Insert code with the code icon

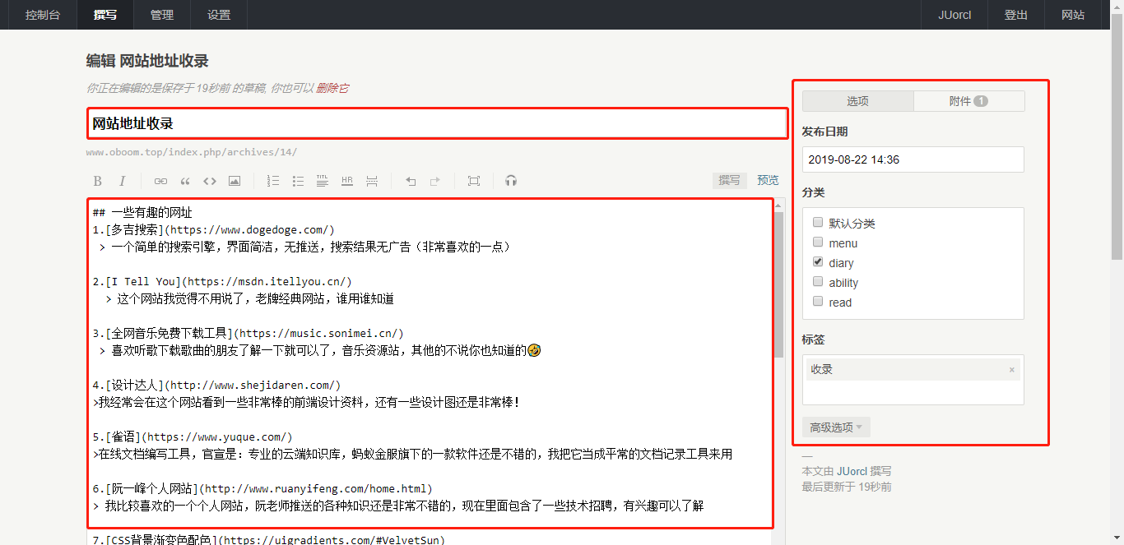tap(210, 181)
